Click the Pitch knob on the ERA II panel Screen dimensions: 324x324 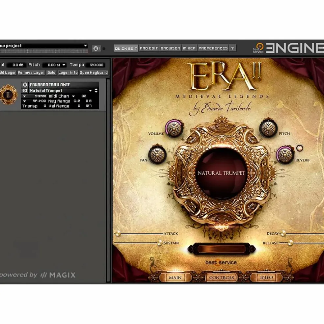[268, 128]
